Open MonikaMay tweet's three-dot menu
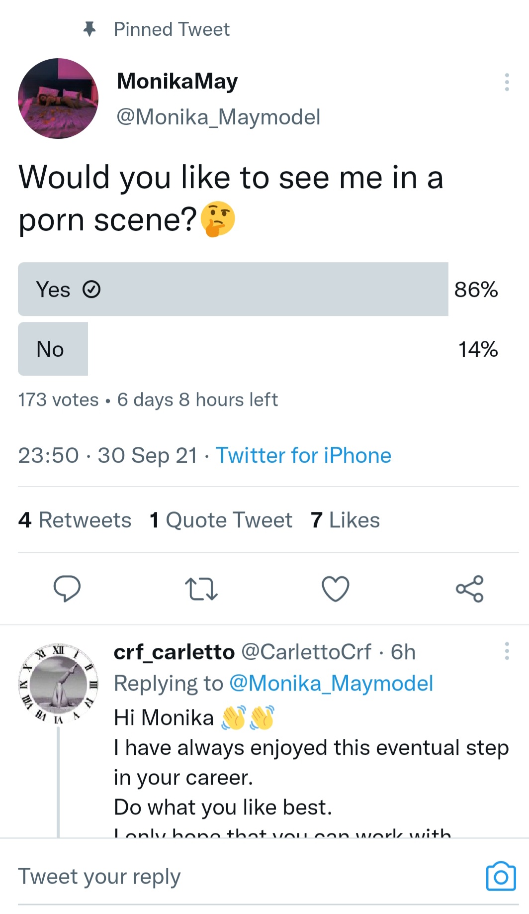529x914 pixels. pos(507,82)
